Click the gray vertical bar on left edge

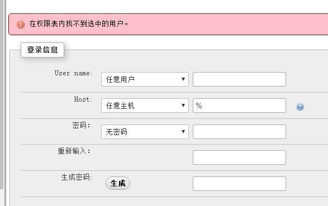point(2,94)
